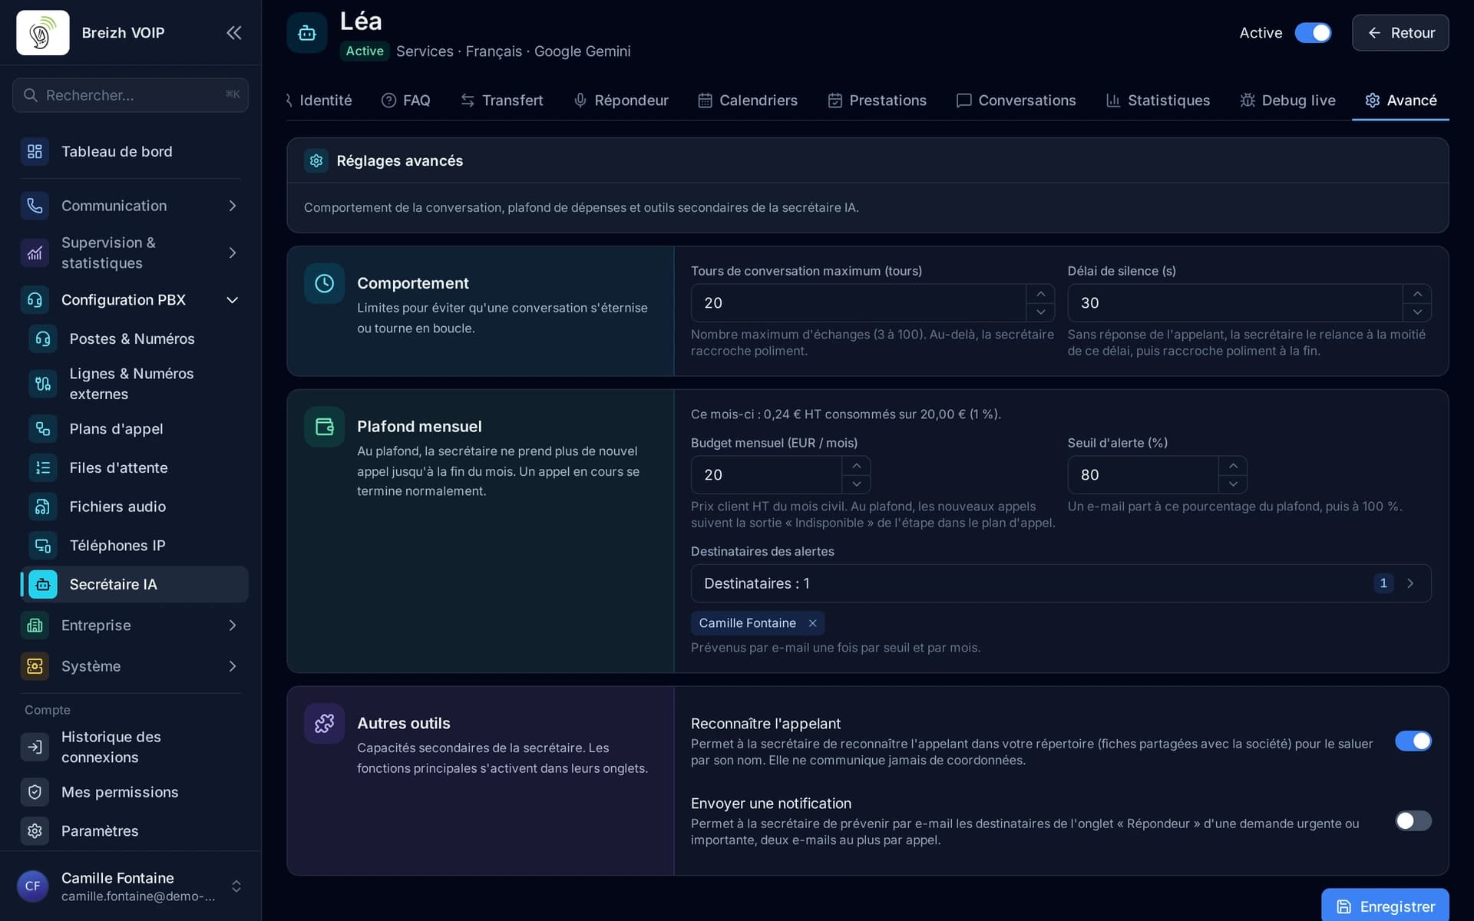Screen dimensions: 1474x921
Task: Toggle the Active switch for Léa
Action: 1313,33
